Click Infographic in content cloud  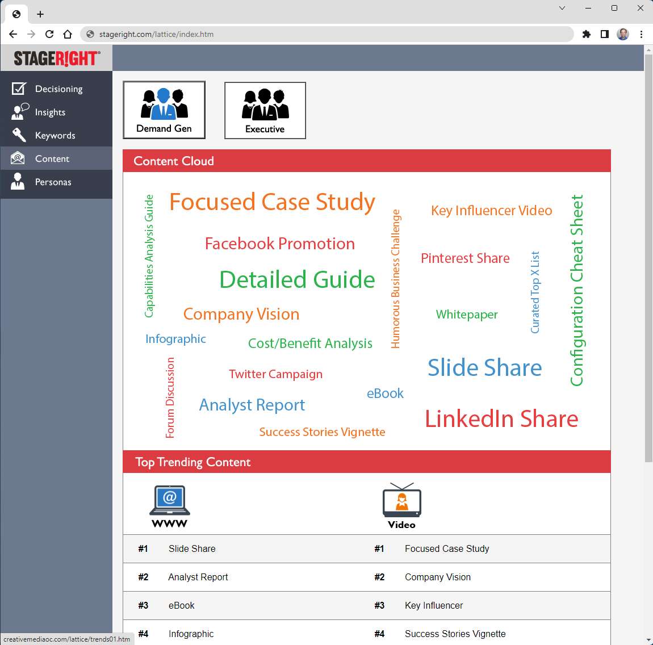coord(175,339)
